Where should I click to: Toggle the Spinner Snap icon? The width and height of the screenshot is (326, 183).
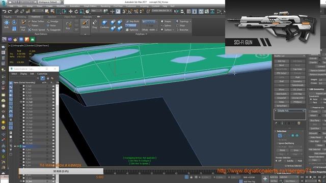coord(142,11)
